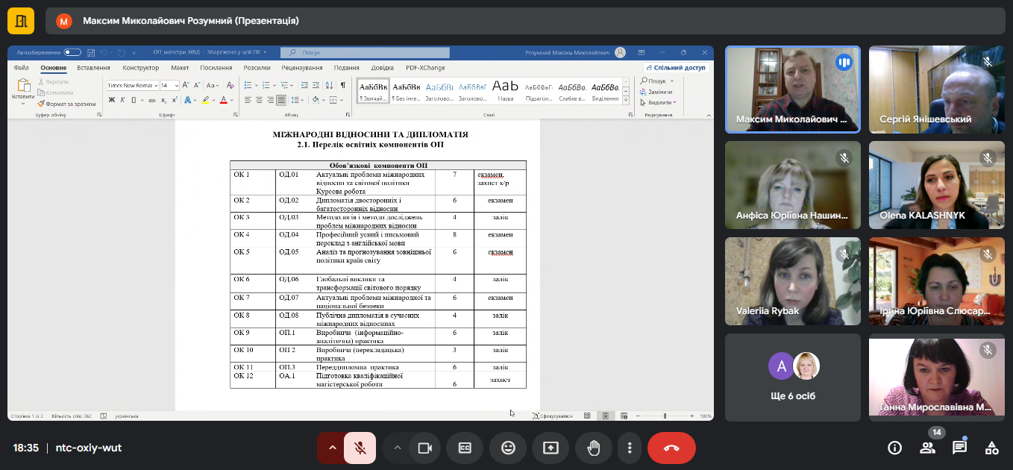Start presenting your screen
1013x470 pixels.
(x=551, y=448)
